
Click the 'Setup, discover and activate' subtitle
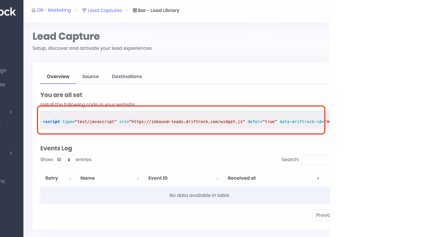click(92, 48)
